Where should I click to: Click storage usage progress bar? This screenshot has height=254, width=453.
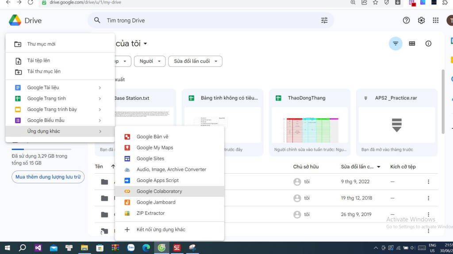(41, 149)
